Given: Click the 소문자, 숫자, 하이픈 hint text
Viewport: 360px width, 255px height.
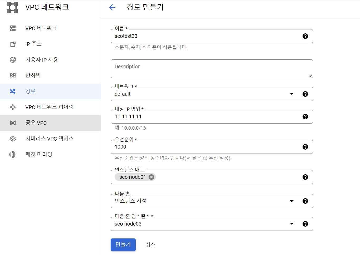Looking at the screenshot, I should coord(151,47).
